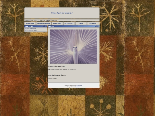
Task: Select the Itkri navigation tab
Action: tap(81, 23)
